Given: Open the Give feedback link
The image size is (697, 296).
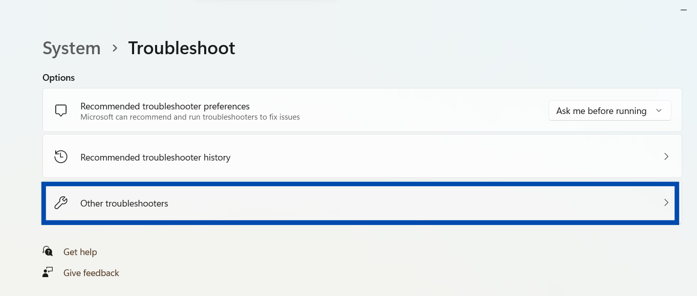Looking at the screenshot, I should [x=91, y=273].
